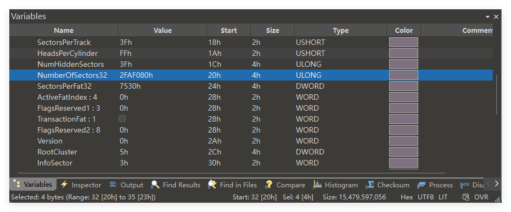
Task: Click file size 15,479,597,056 in status bar
Action: 354,197
